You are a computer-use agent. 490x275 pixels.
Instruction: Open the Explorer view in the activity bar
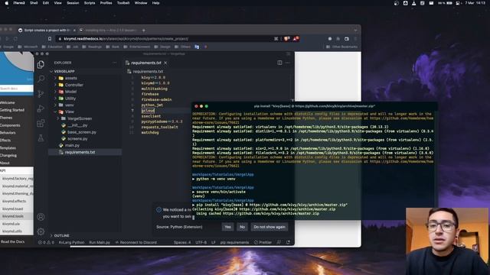click(41, 64)
